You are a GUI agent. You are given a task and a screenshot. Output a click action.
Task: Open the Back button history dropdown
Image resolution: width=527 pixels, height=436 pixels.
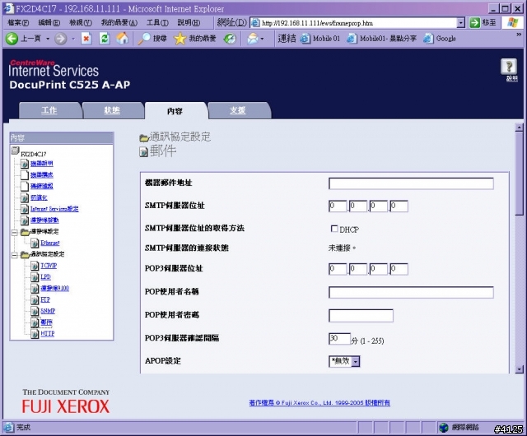48,39
